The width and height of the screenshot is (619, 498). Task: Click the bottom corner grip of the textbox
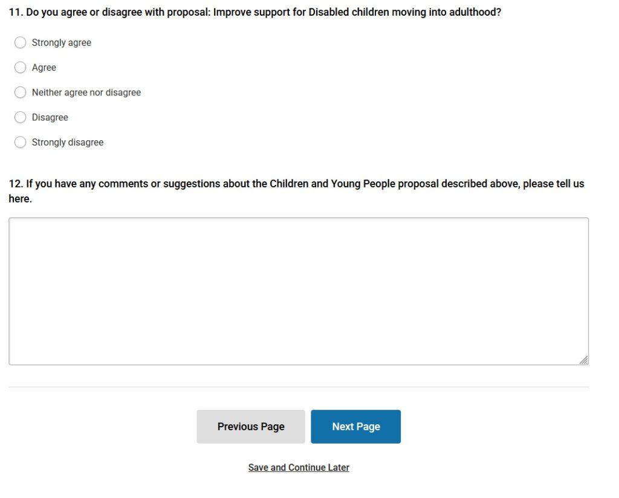click(x=584, y=360)
